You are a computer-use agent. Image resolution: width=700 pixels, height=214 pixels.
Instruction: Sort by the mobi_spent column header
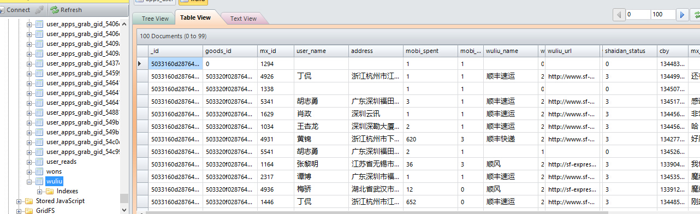point(430,51)
